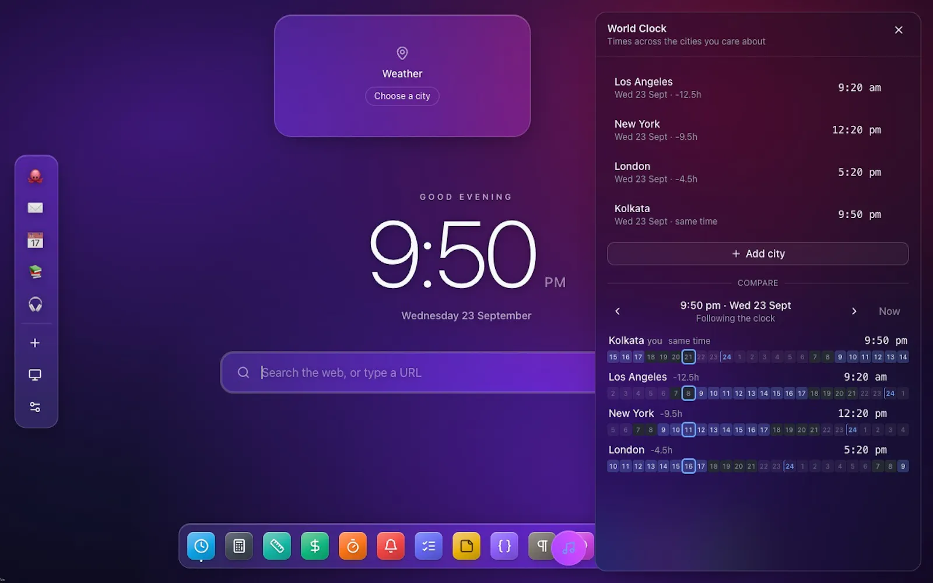Open the World Clock dock app
The image size is (933, 583).
[x=201, y=546]
